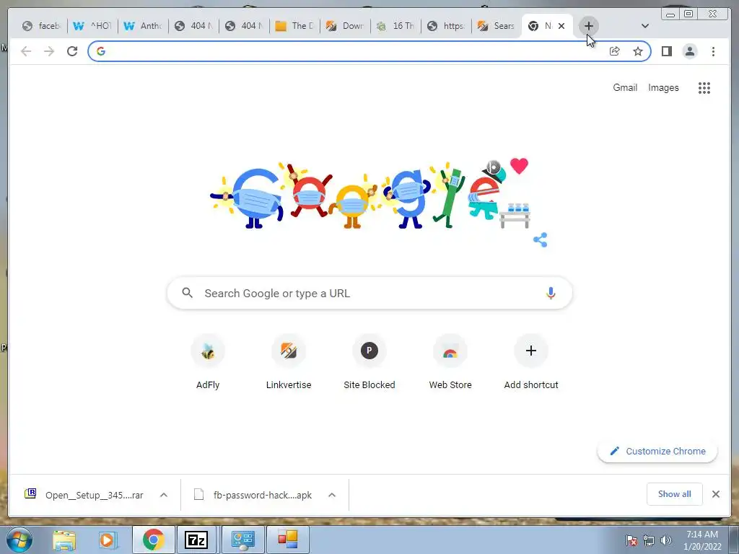
Task: Switch to the 16 Th tab
Action: coord(396,26)
